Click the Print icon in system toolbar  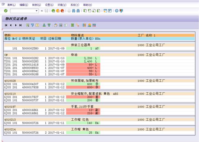point(69,11)
